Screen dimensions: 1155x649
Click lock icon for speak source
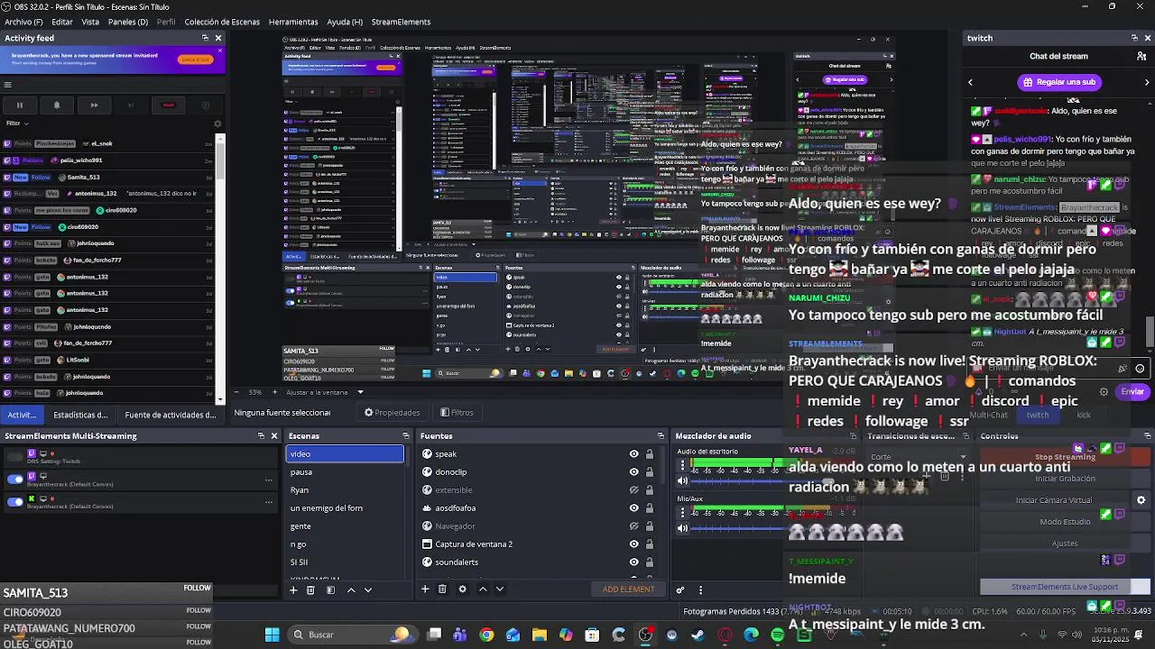[x=649, y=454]
